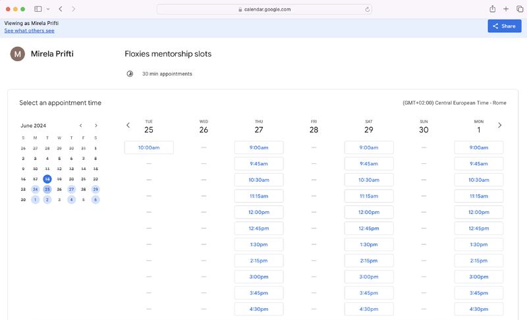Expand the sidebar dropdown chevron in Safari
Image resolution: width=527 pixels, height=320 pixels.
[x=47, y=9]
